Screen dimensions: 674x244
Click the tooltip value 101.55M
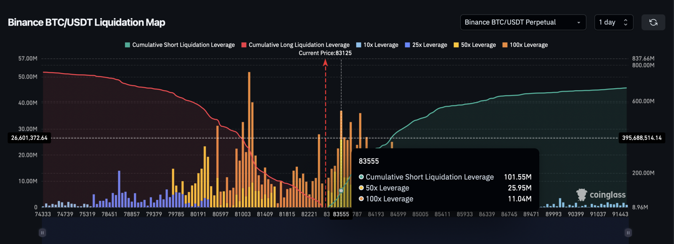518,177
